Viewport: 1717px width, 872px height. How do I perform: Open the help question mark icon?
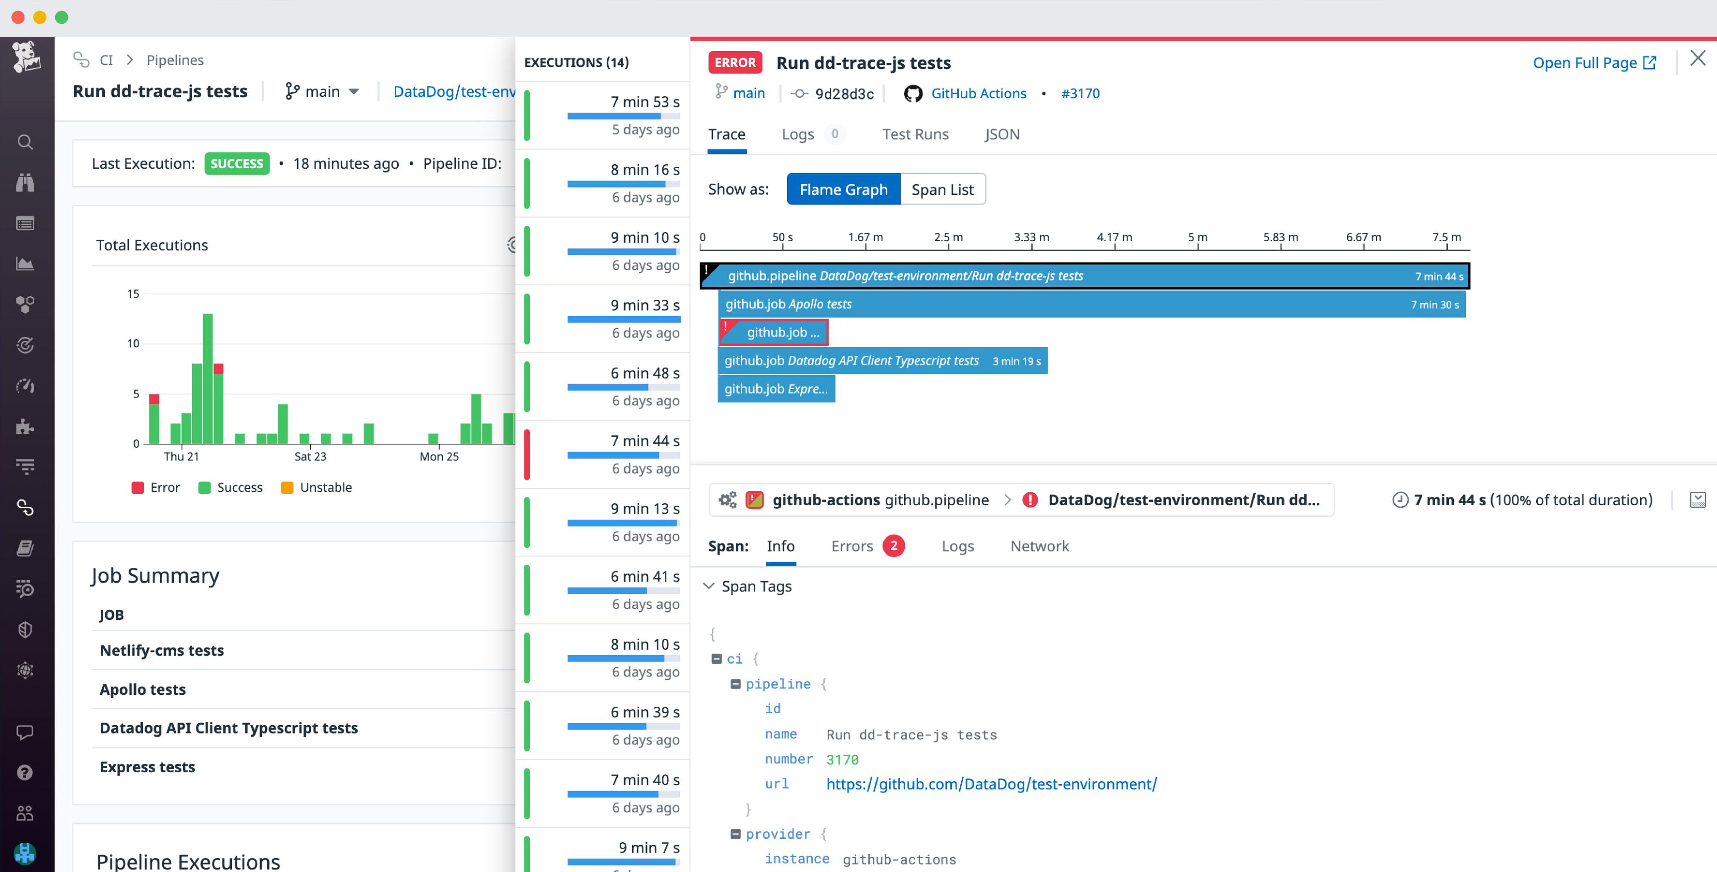[x=25, y=773]
